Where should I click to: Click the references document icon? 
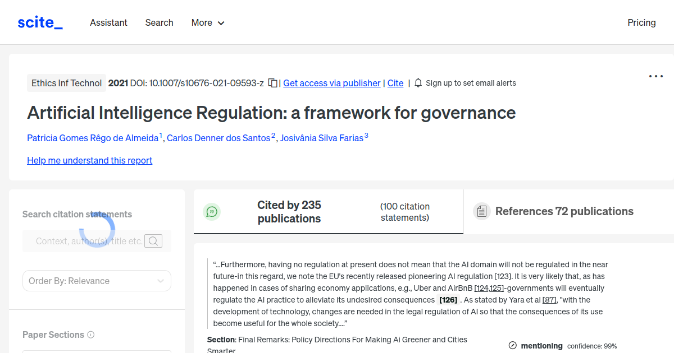pyautogui.click(x=482, y=211)
